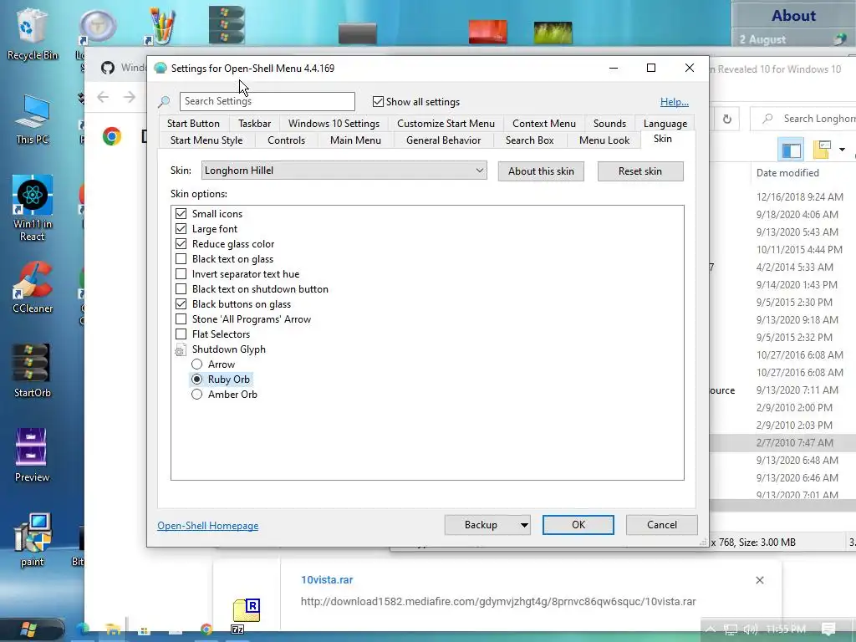The image size is (856, 642).
Task: Open the Windows 10 Settings tab
Action: pyautogui.click(x=334, y=124)
